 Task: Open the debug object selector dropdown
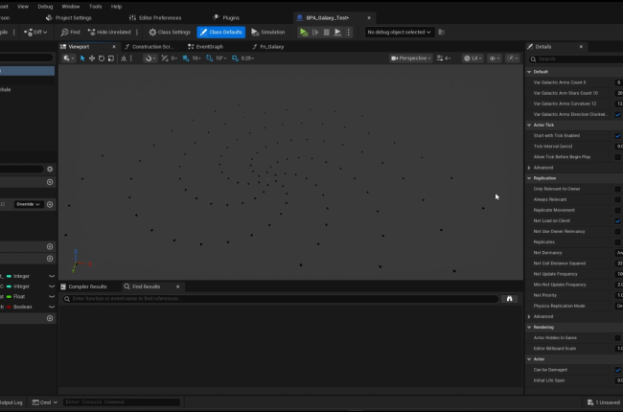401,32
